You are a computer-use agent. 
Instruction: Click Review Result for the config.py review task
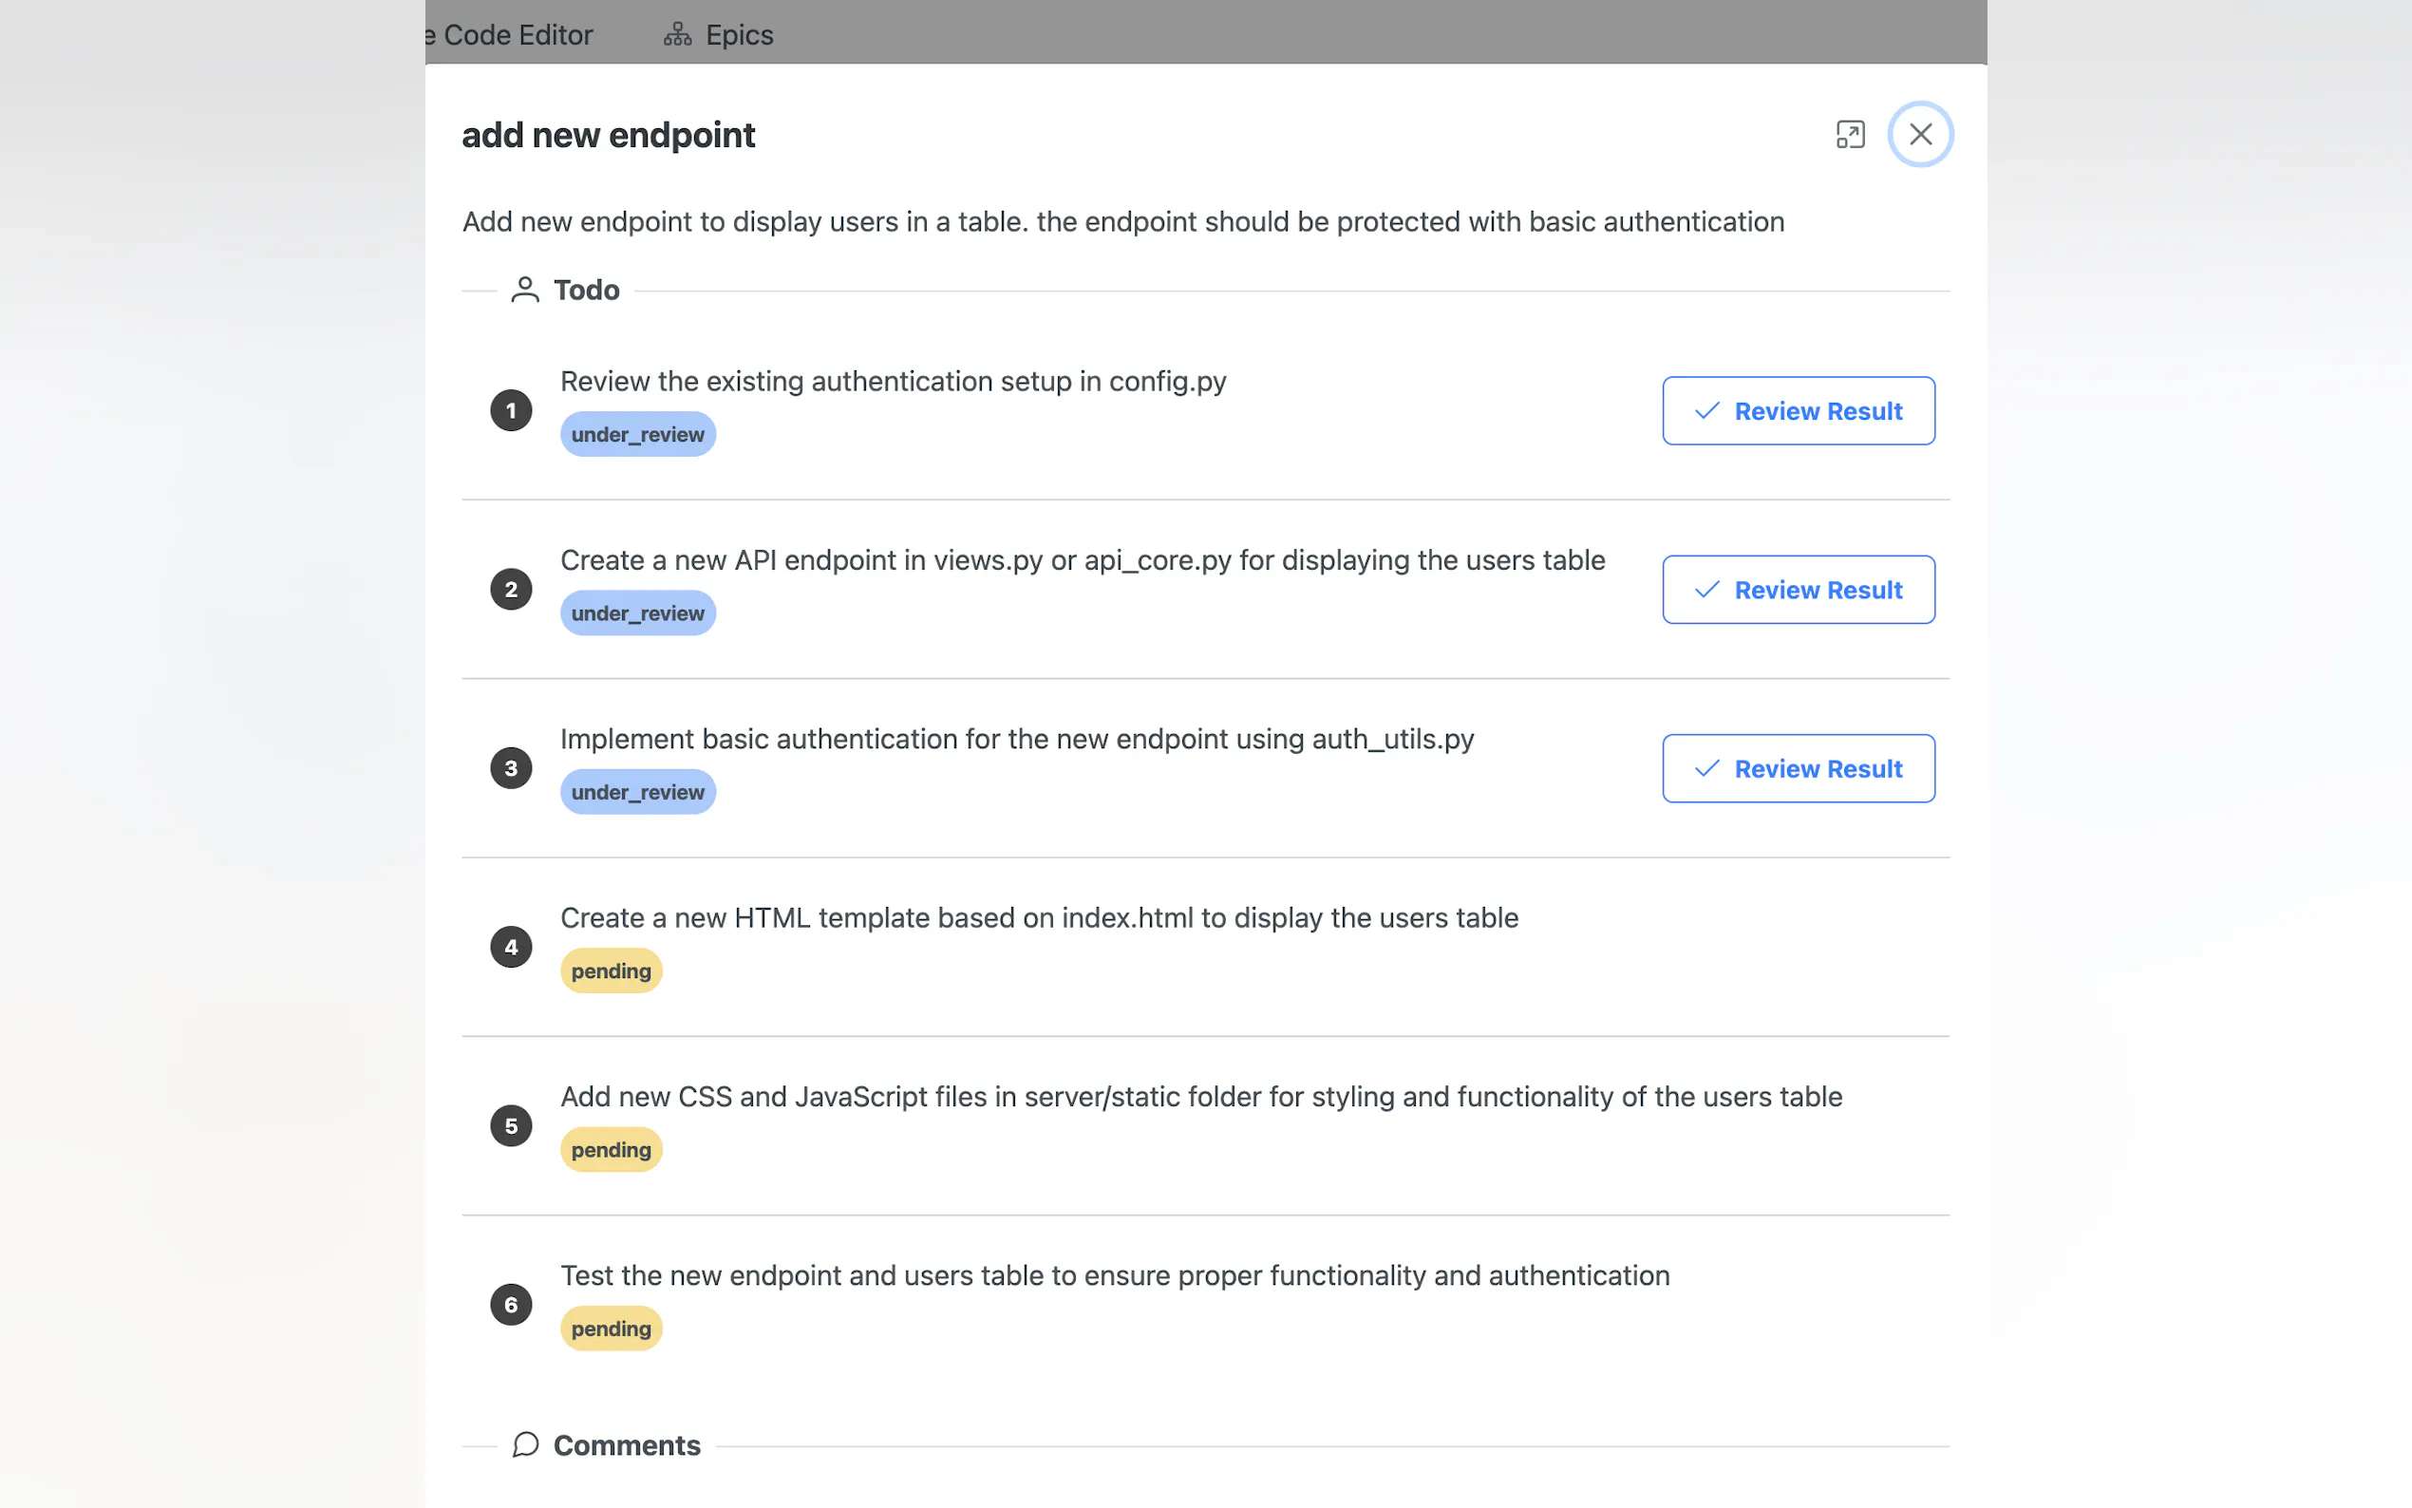pyautogui.click(x=1798, y=410)
